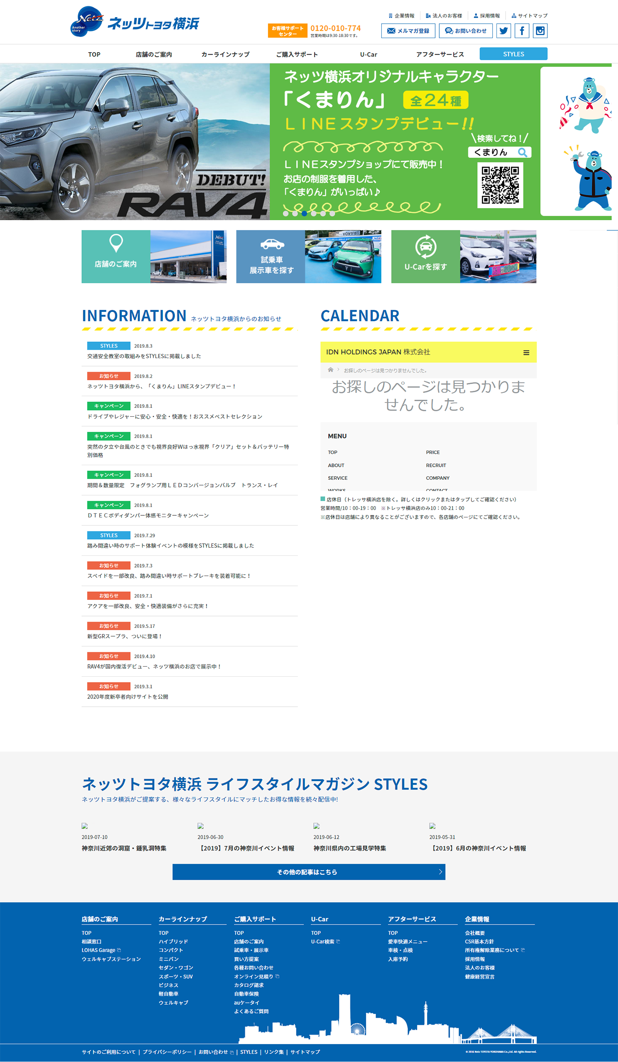This screenshot has width=618, height=1062.
Task: Click the メルマガ登録 button
Action: (x=408, y=31)
